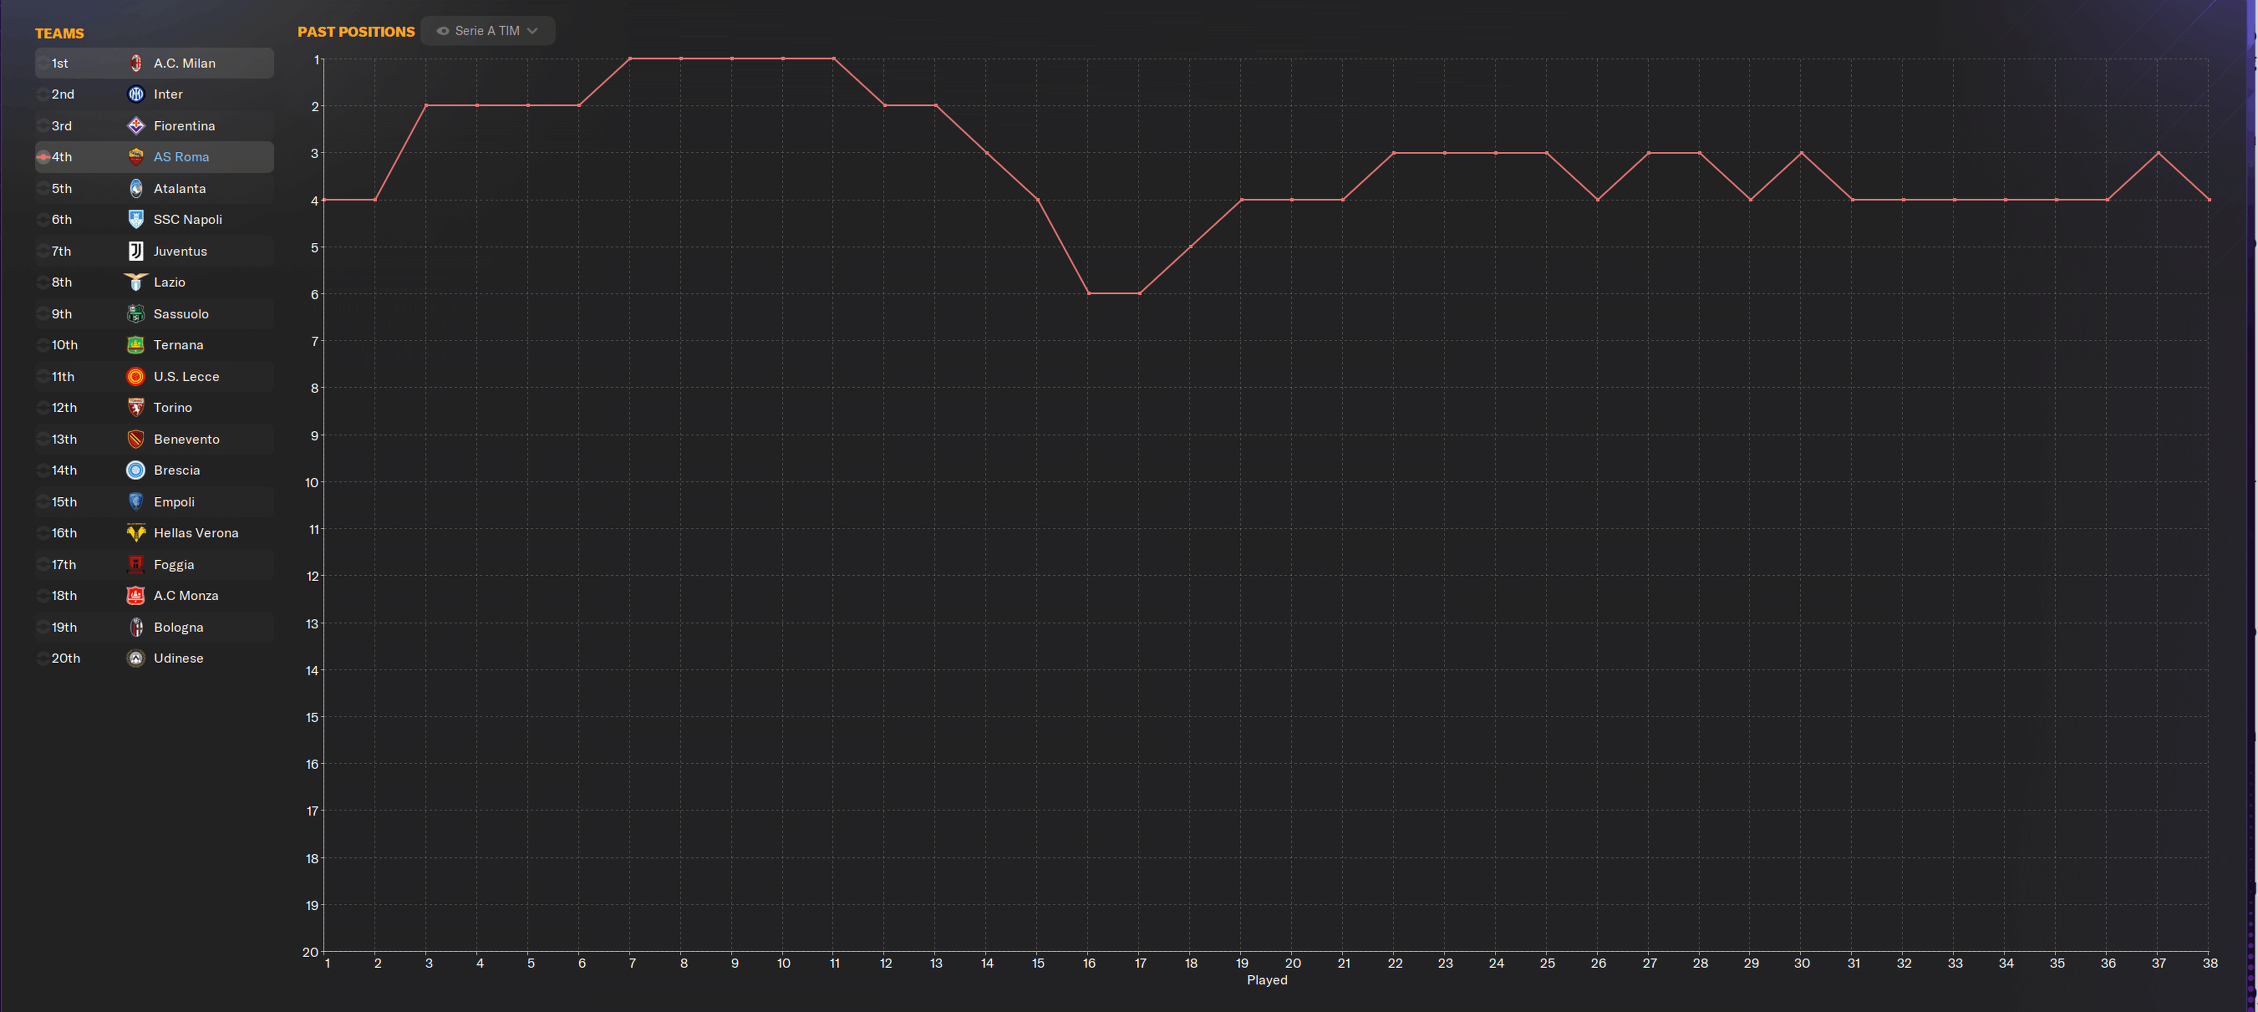The image size is (2258, 1012).
Task: Open the Udinese team name
Action: pyautogui.click(x=179, y=658)
